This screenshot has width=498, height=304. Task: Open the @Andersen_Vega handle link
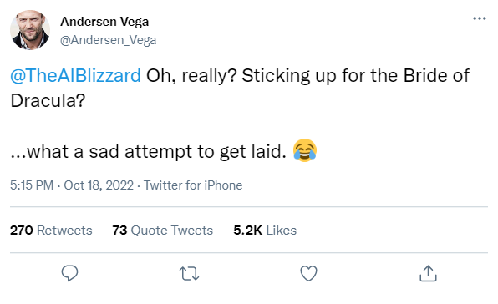click(x=109, y=40)
